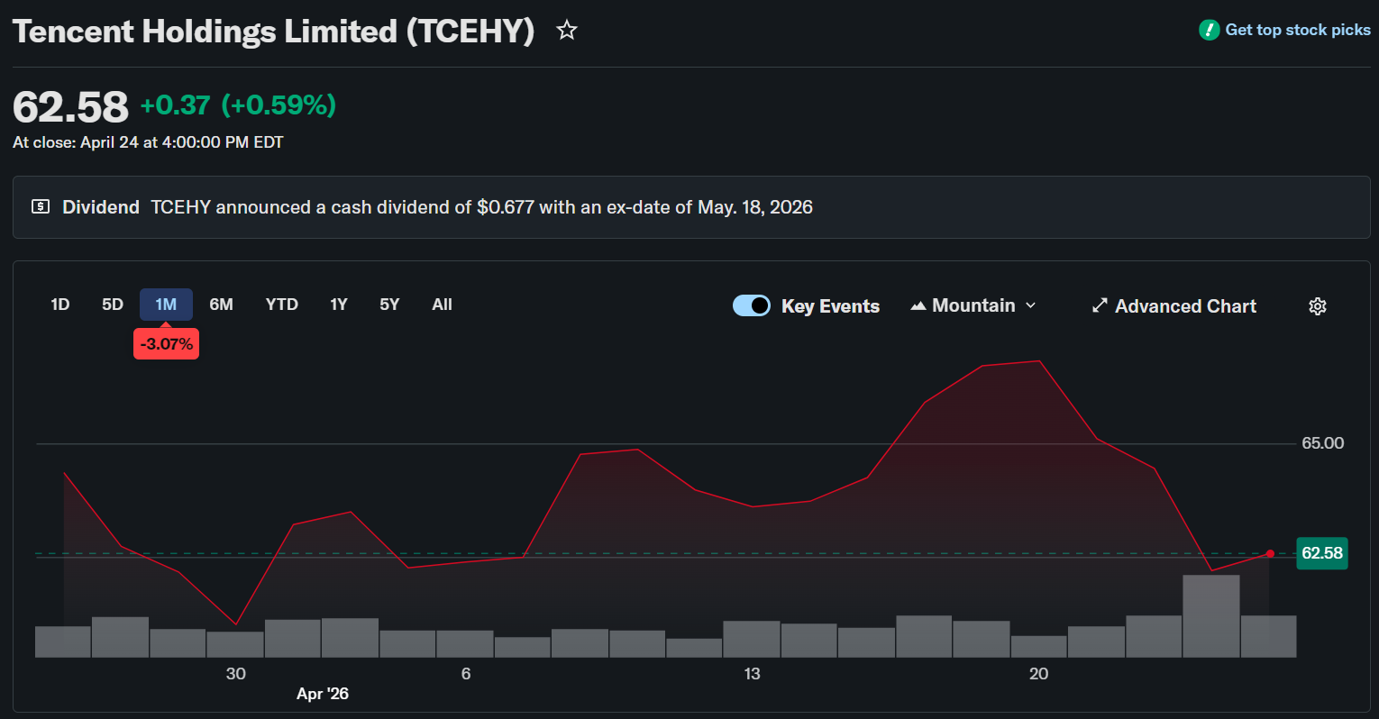Viewport: 1379px width, 719px height.
Task: Click the green top stock picks badge icon
Action: [1209, 30]
